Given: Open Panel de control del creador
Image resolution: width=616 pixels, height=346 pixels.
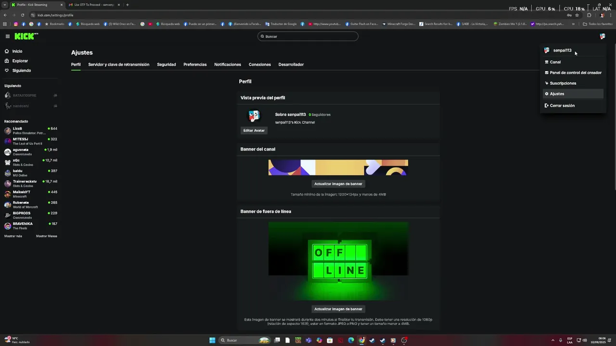Looking at the screenshot, I should point(573,73).
